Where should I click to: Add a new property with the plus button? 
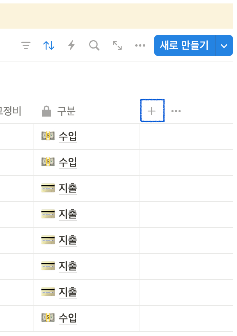[x=152, y=111]
